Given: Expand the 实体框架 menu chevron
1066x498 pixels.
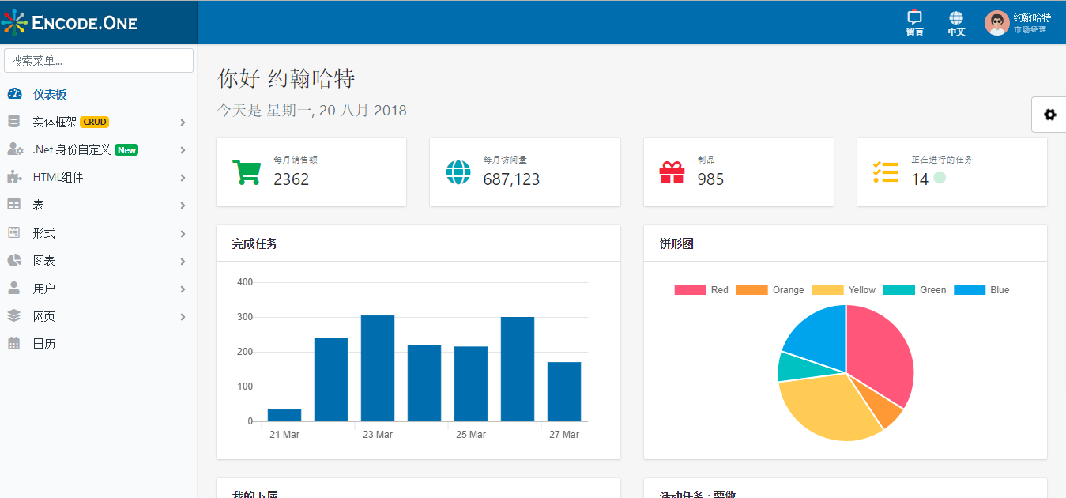Looking at the screenshot, I should [183, 123].
